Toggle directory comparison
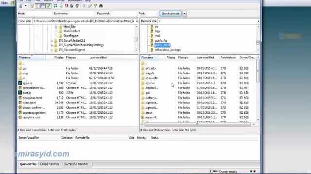 tap(90, 6)
